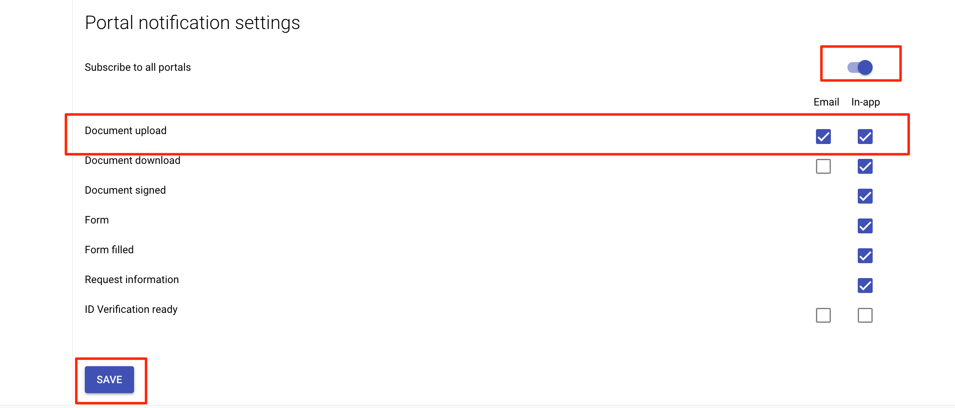Click the ID Verification ready label
Viewport: 955px width, 408px height.
pos(131,310)
